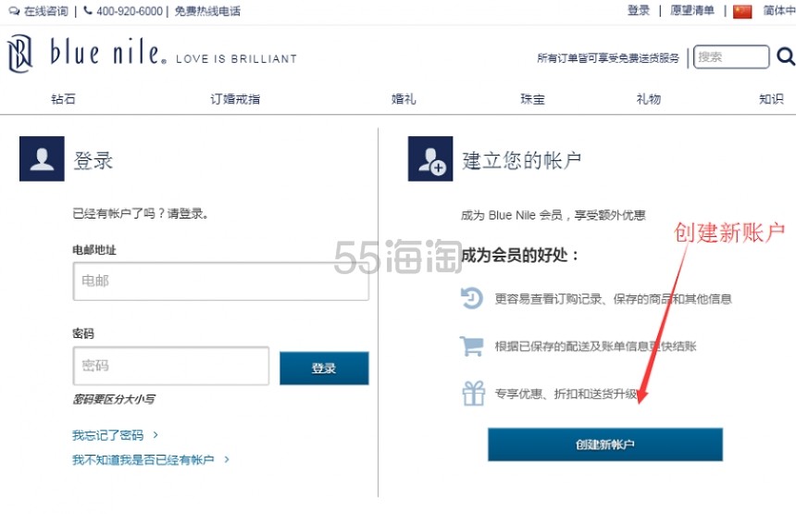796x514 pixels.
Task: Open the 珠宝 navigation menu
Action: pos(532,99)
